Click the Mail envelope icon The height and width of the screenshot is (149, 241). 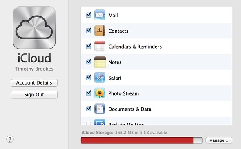point(100,15)
